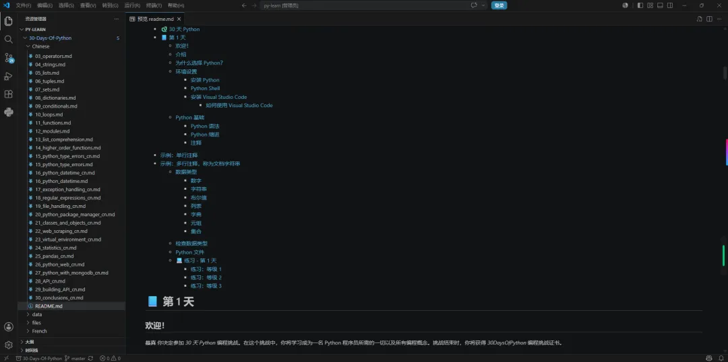Open the Extensions view
728x362 pixels.
click(8, 94)
